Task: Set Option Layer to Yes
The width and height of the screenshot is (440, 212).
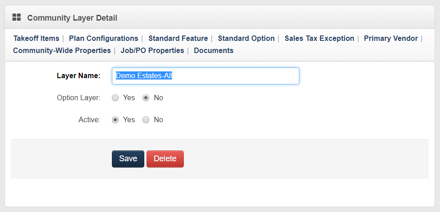Action: point(116,98)
